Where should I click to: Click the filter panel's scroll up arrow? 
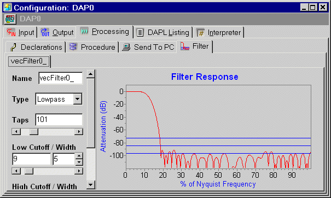(x=91, y=74)
